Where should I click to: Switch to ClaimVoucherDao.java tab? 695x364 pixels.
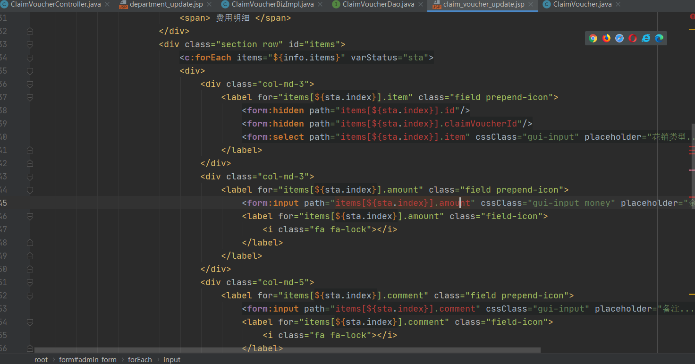click(378, 4)
